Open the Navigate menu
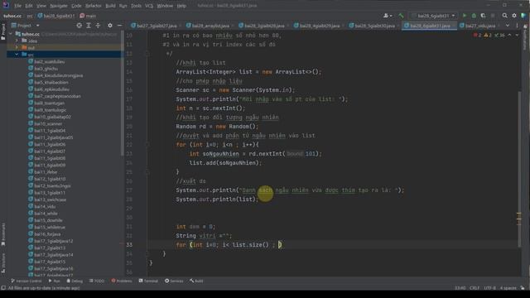 [x=59, y=6]
